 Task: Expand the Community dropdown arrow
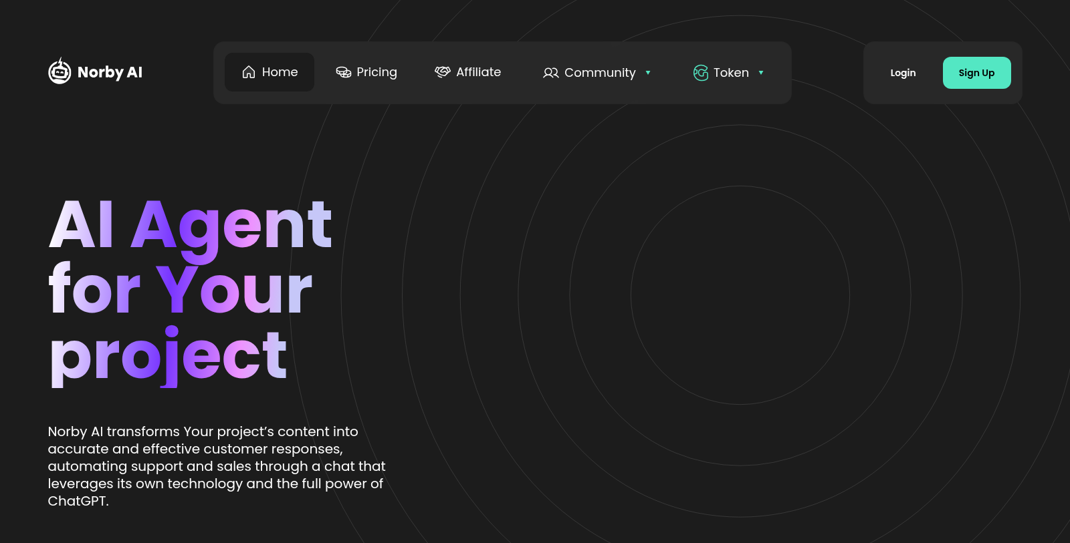648,73
